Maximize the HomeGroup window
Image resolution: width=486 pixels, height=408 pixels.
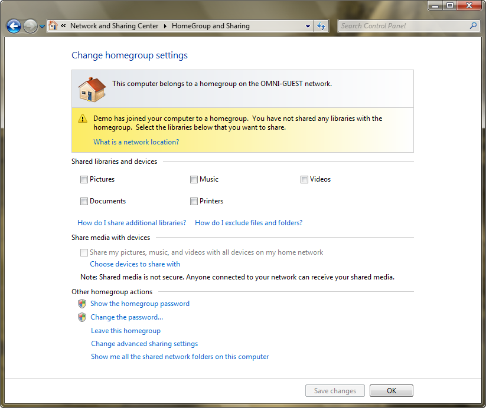click(450, 5)
